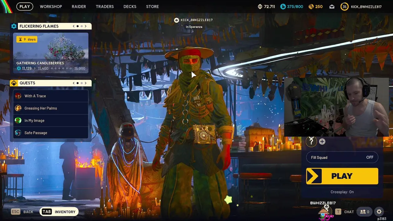Screen dimensions: 393x221
Task: Open Chat with the T key button
Action: coord(344,212)
